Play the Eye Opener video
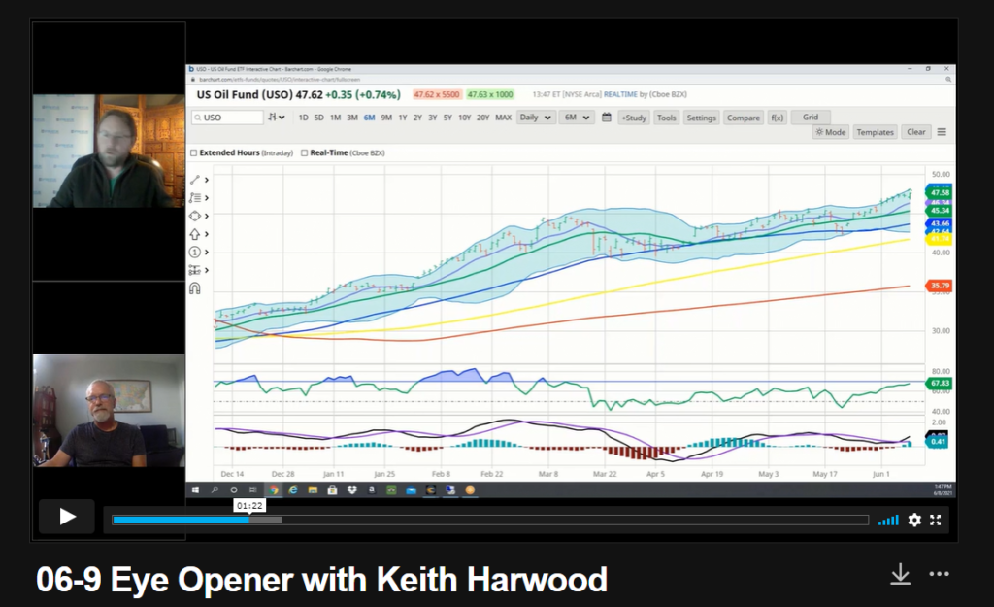 tap(67, 517)
